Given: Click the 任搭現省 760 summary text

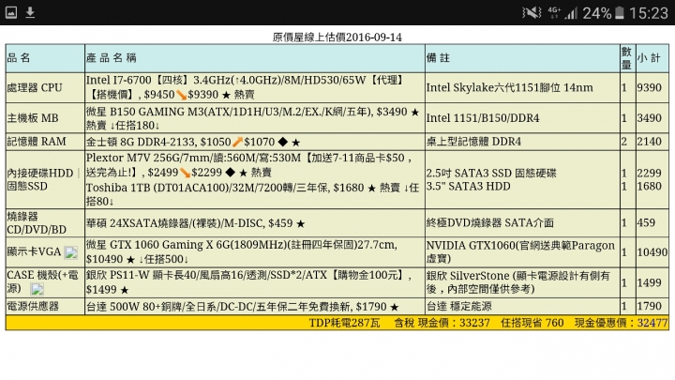Looking at the screenshot, I should click(532, 323).
